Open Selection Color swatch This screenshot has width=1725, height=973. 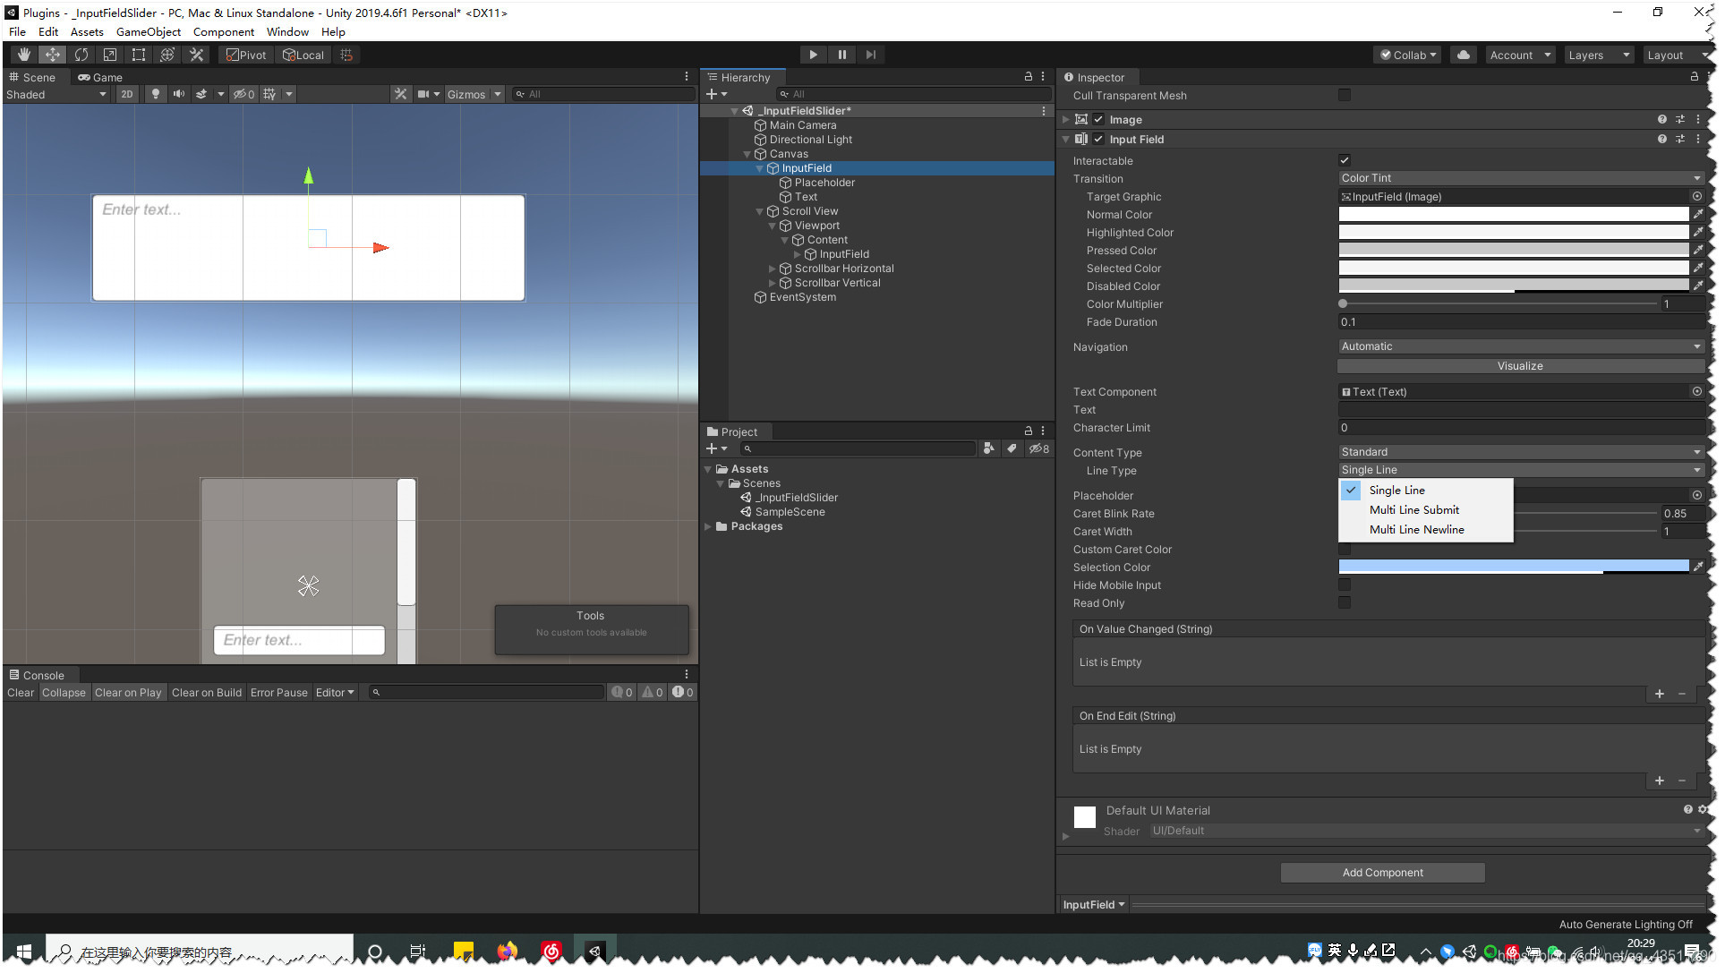coord(1514,567)
